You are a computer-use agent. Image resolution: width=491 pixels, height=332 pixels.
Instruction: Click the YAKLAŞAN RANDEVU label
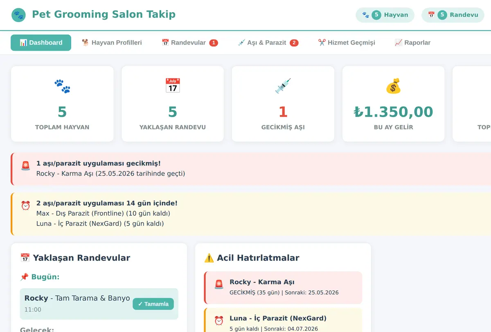(173, 127)
